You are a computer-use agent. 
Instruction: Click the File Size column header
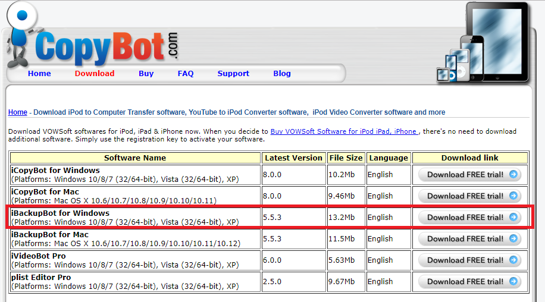(346, 158)
